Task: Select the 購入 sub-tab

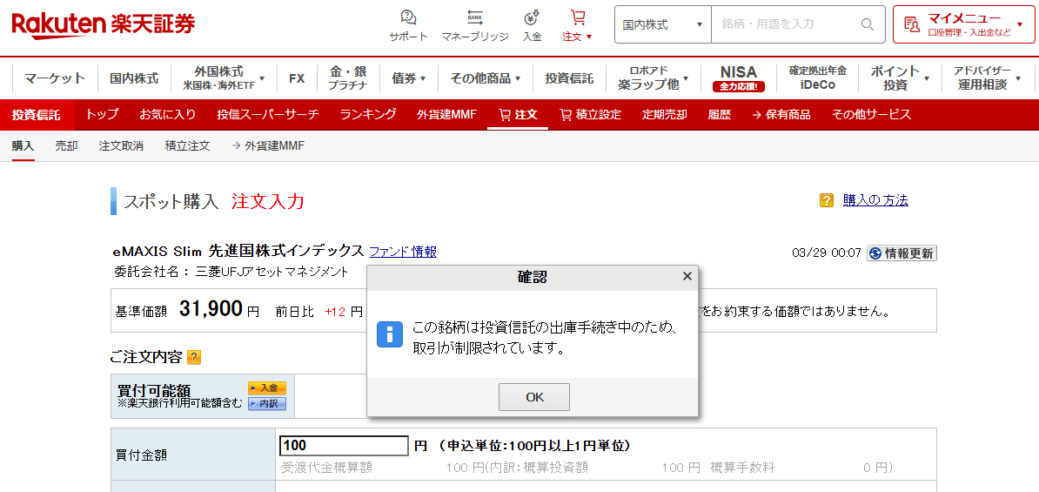Action: (23, 146)
